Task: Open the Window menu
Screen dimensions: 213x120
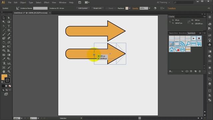Action: pyautogui.click(x=63, y=2)
